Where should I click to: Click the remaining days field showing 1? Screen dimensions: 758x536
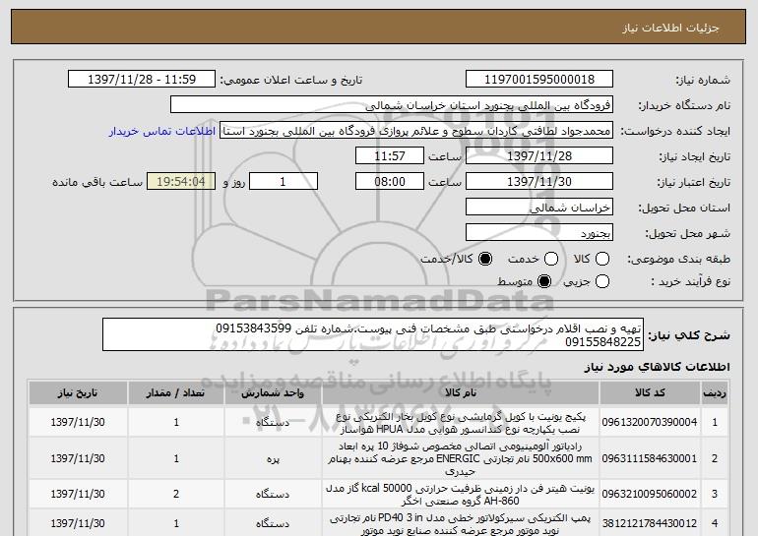point(284,182)
